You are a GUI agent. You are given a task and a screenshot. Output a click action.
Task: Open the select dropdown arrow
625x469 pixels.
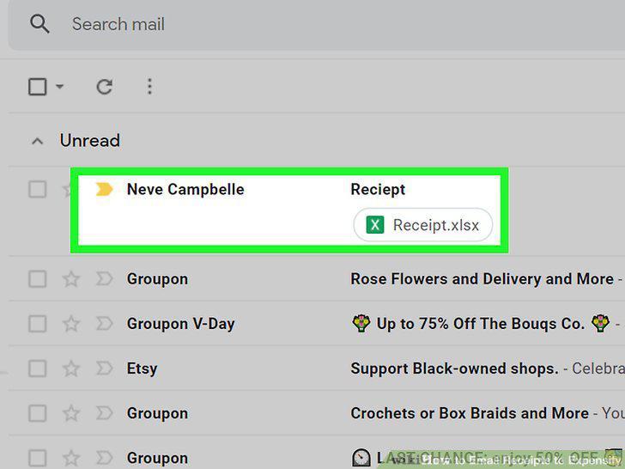click(x=59, y=86)
